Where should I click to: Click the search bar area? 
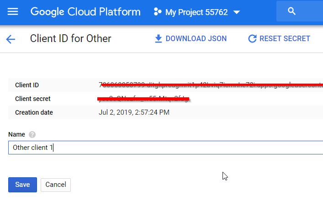300,11
